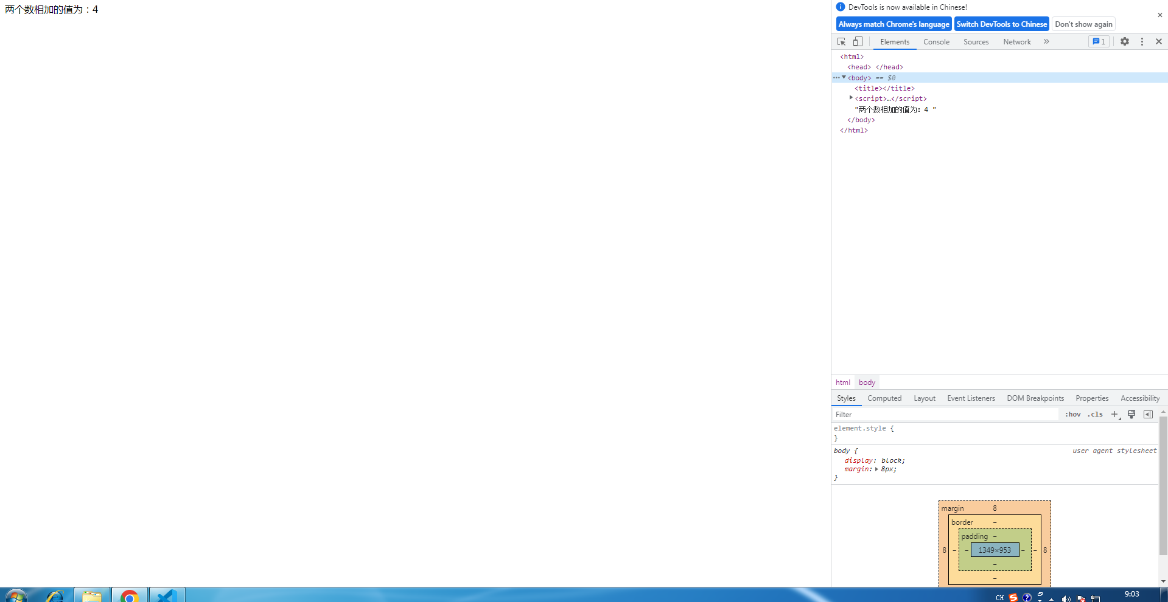Click the element.style rule block
The height and width of the screenshot is (602, 1168).
[x=995, y=433]
